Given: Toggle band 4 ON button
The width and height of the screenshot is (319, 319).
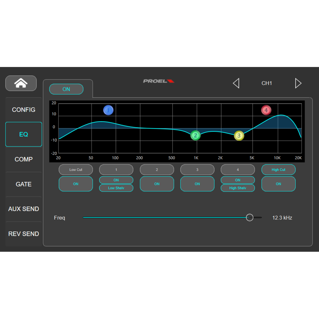Looking at the screenshot, I should [238, 180].
